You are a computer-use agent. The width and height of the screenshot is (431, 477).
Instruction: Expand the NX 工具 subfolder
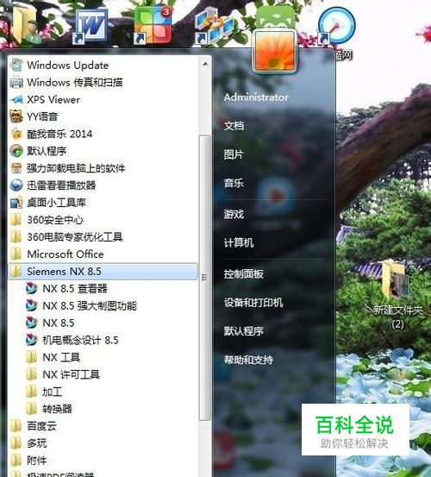[103, 357]
